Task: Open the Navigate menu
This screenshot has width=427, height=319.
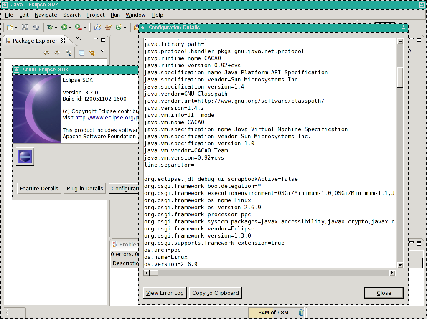Action: (46, 15)
